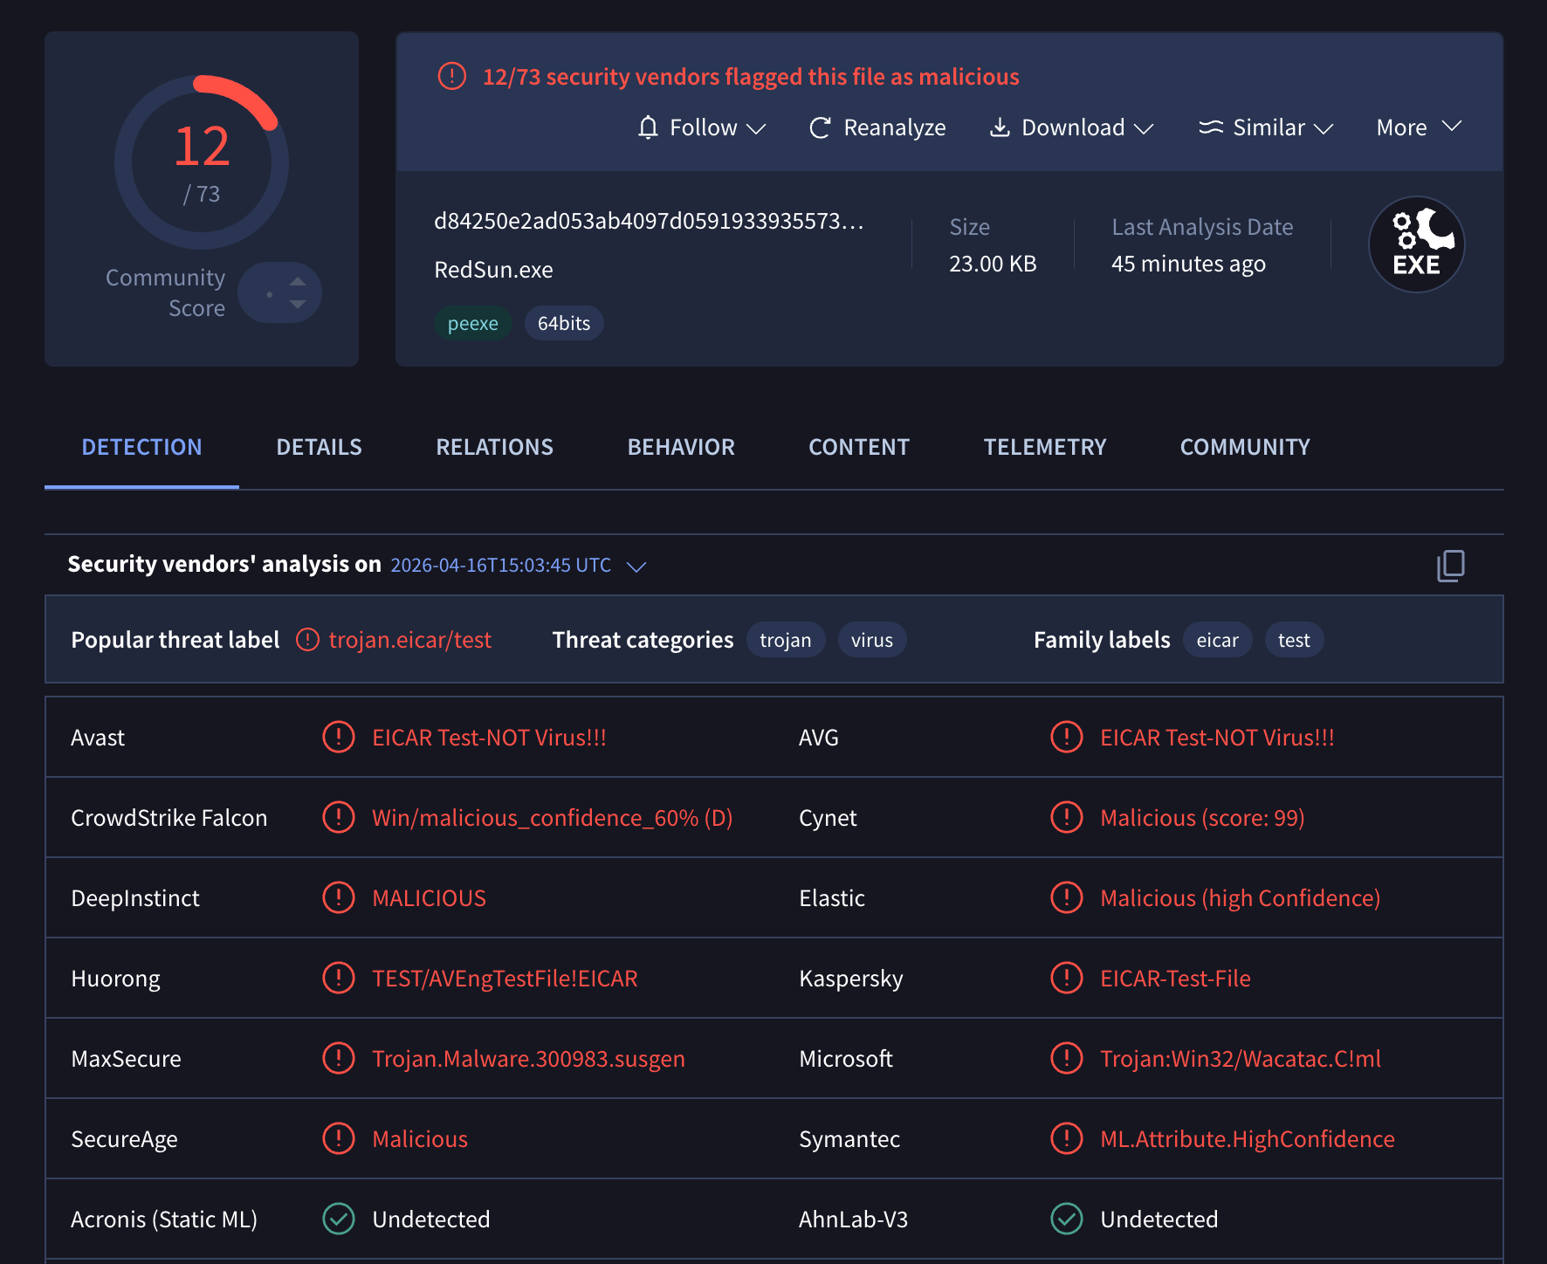This screenshot has height=1264, width=1547.
Task: Click Elastic detection alert icon
Action: pyautogui.click(x=1067, y=897)
